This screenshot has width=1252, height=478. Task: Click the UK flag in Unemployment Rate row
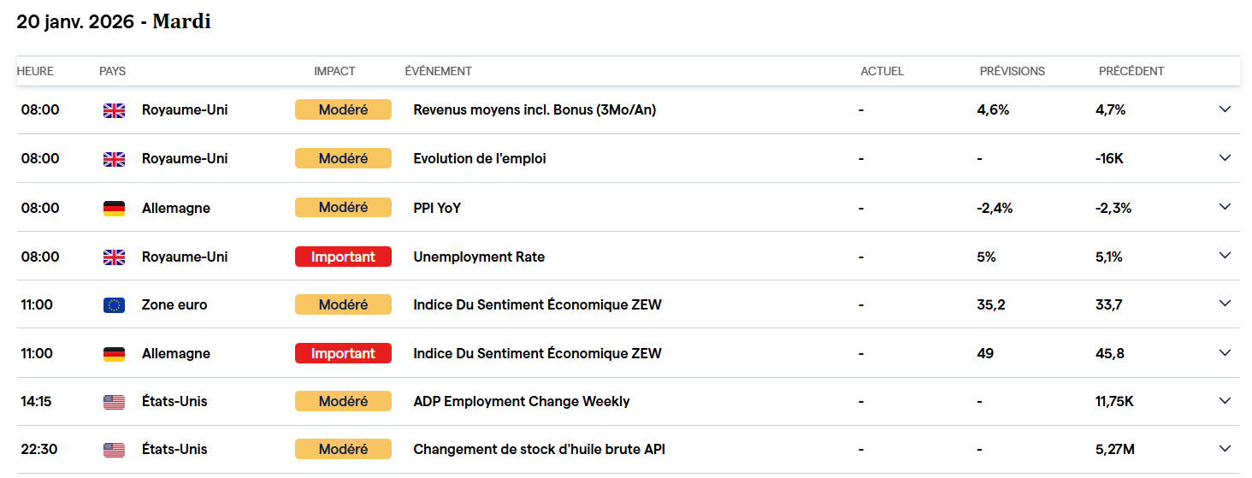[114, 257]
